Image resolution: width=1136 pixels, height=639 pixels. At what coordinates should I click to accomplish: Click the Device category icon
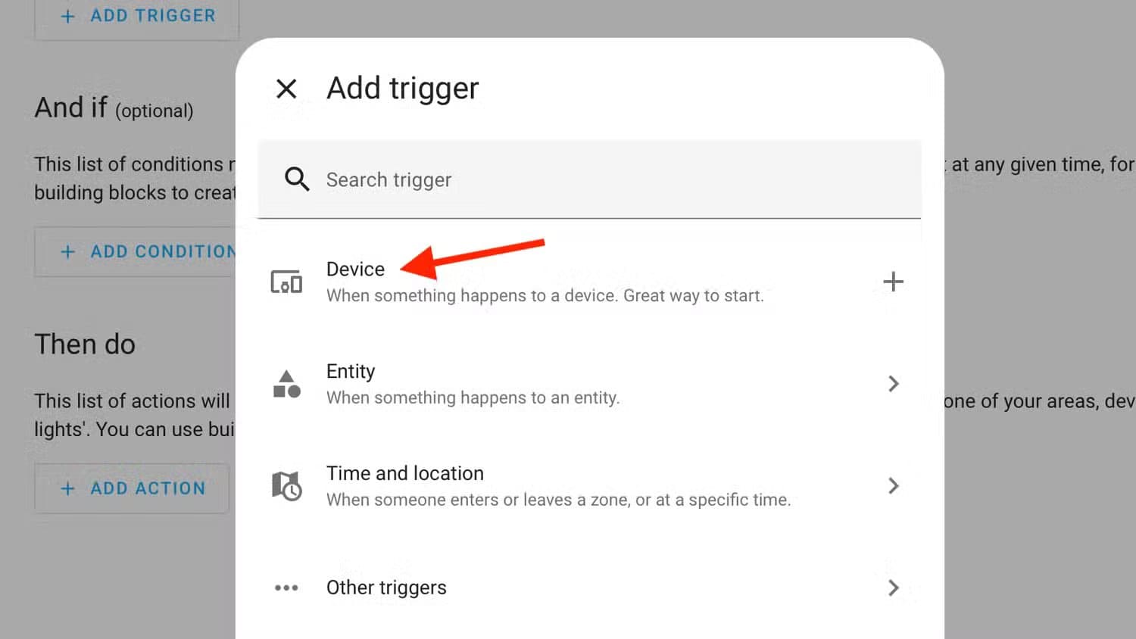[x=286, y=282]
